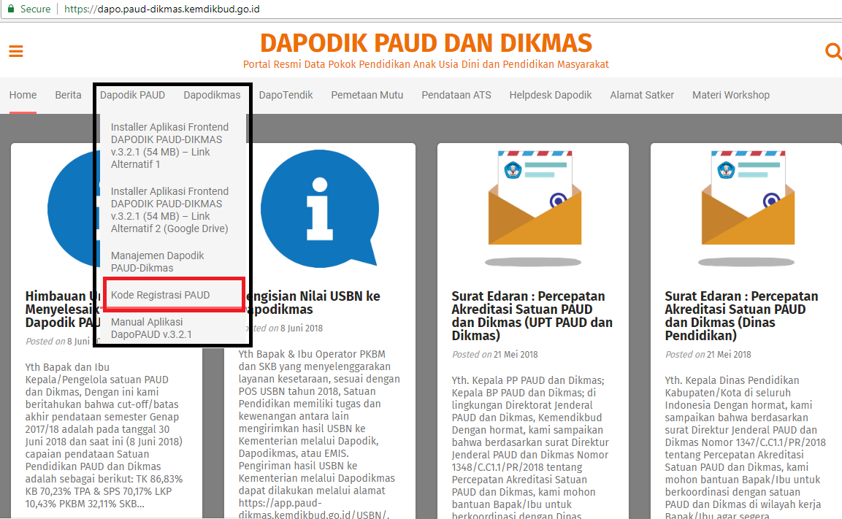Open Alamat Satker menu item
Image resolution: width=842 pixels, height=519 pixels.
point(642,95)
